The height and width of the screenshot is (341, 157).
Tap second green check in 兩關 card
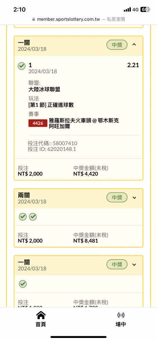tap(33, 217)
